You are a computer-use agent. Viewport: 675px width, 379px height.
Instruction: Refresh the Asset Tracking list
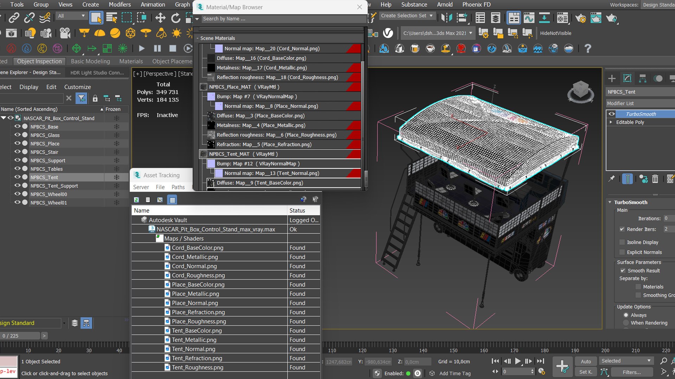point(136,200)
